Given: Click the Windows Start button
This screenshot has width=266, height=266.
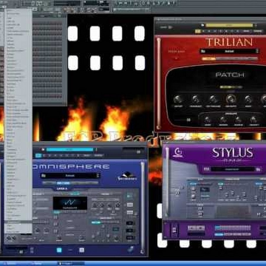Looking at the screenshot, I should click(8, 263).
